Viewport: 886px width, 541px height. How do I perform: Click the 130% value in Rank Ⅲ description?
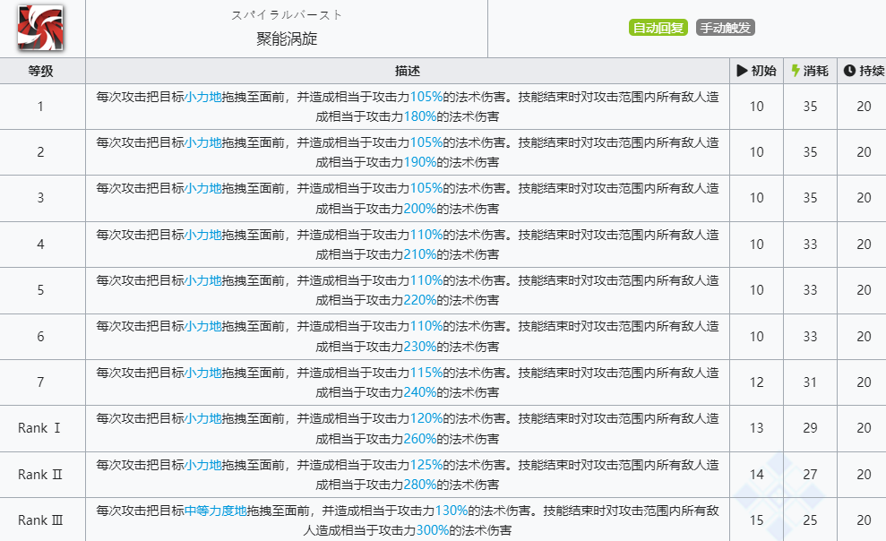pyautogui.click(x=451, y=511)
